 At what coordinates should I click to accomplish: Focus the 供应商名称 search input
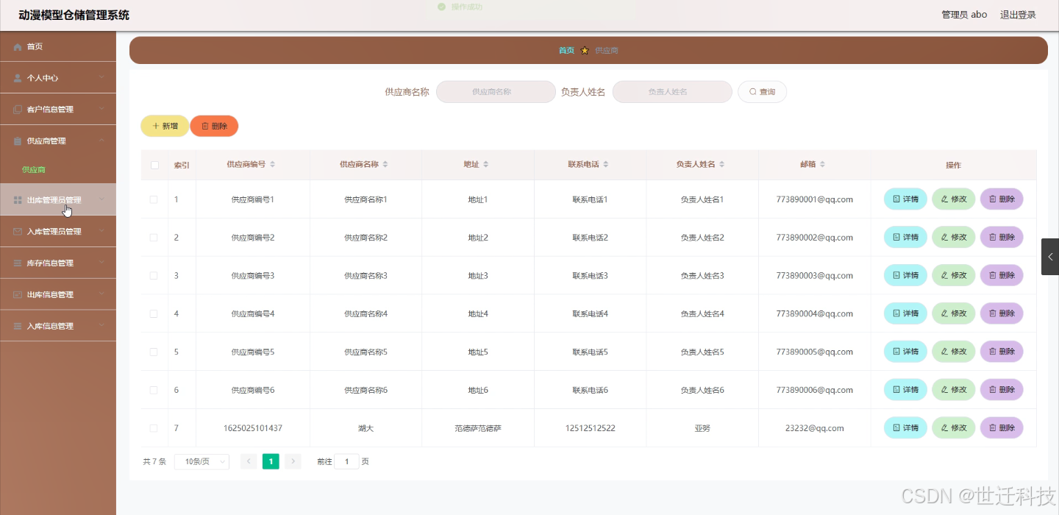496,92
